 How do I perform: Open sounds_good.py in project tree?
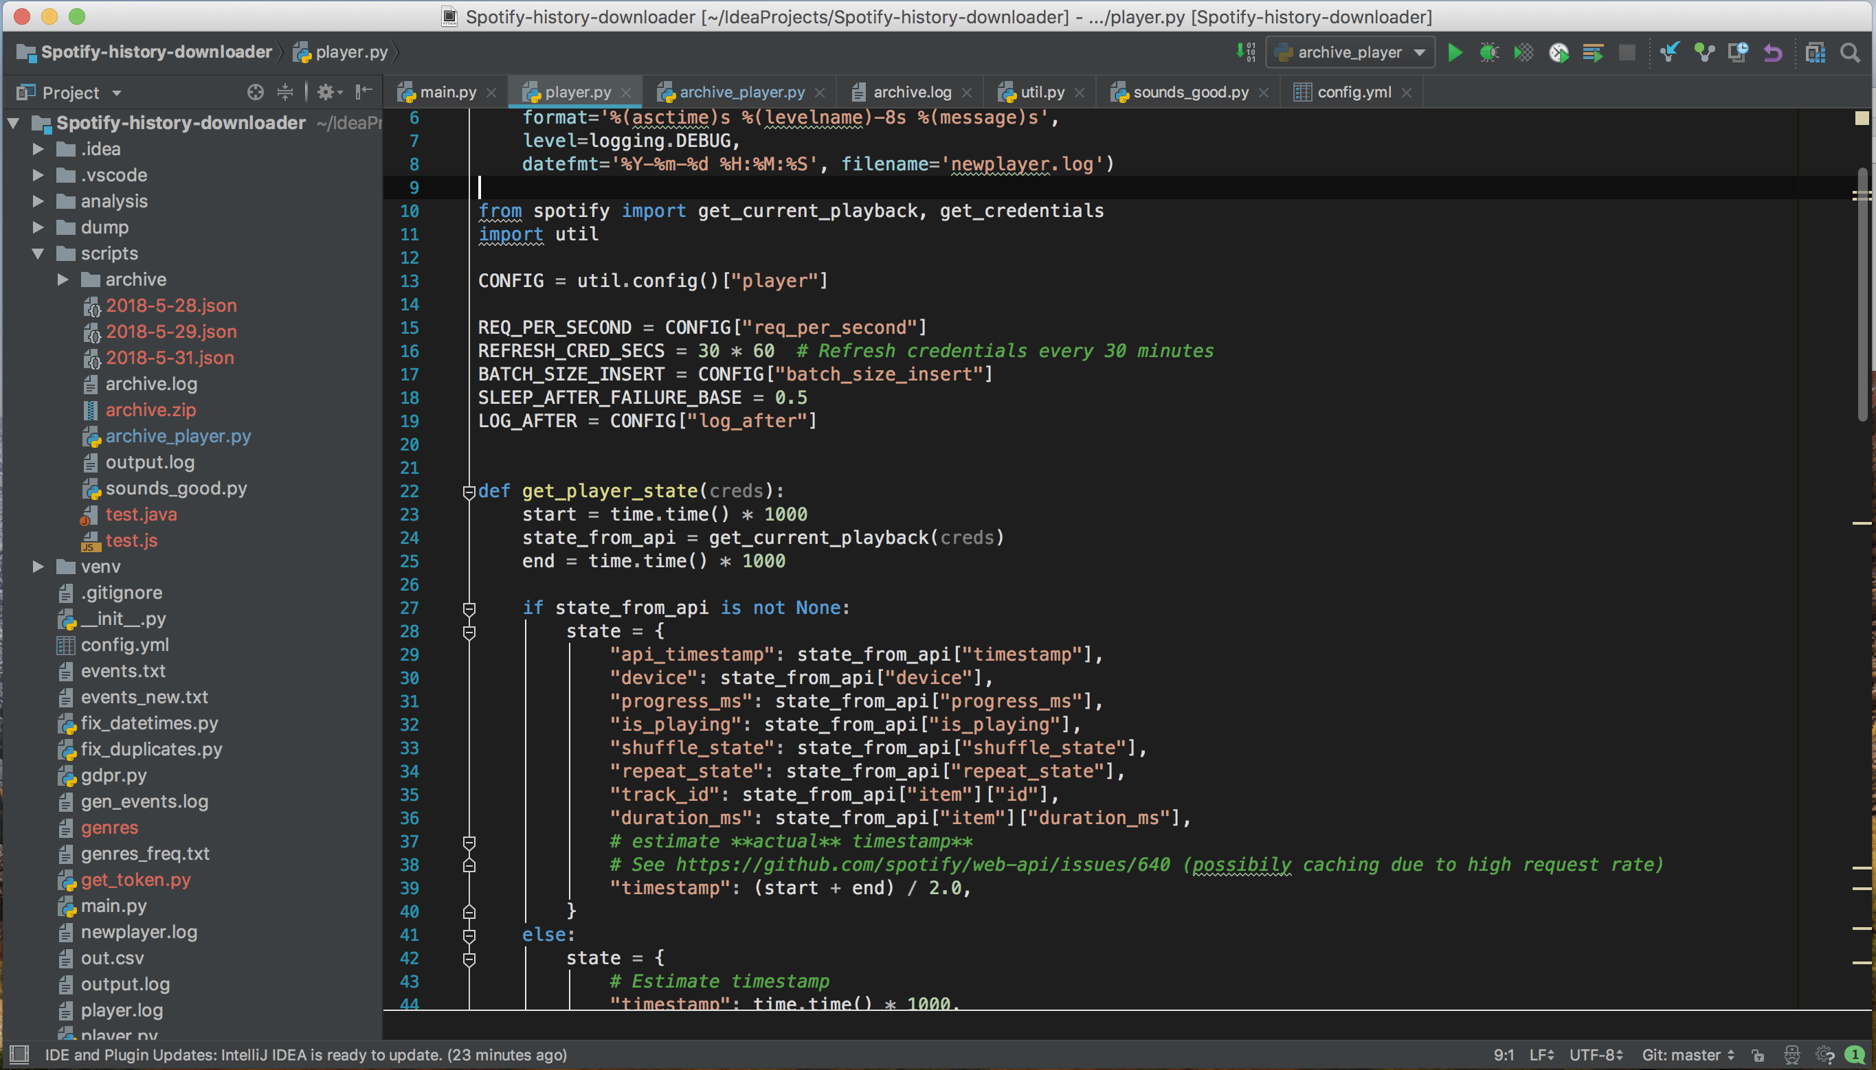click(176, 489)
